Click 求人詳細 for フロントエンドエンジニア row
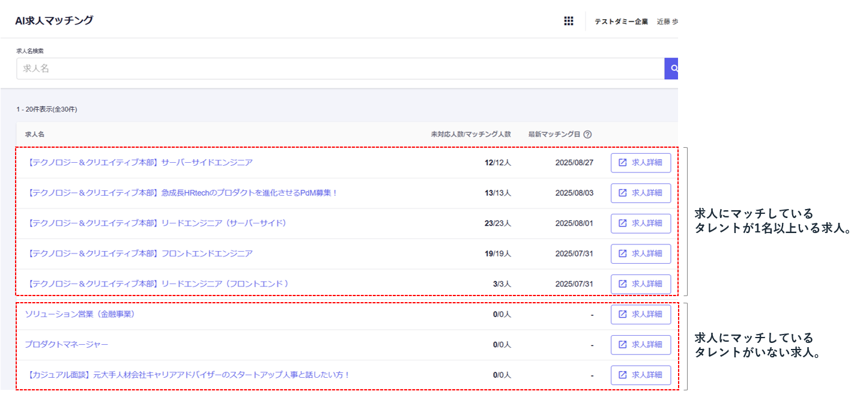 (640, 253)
